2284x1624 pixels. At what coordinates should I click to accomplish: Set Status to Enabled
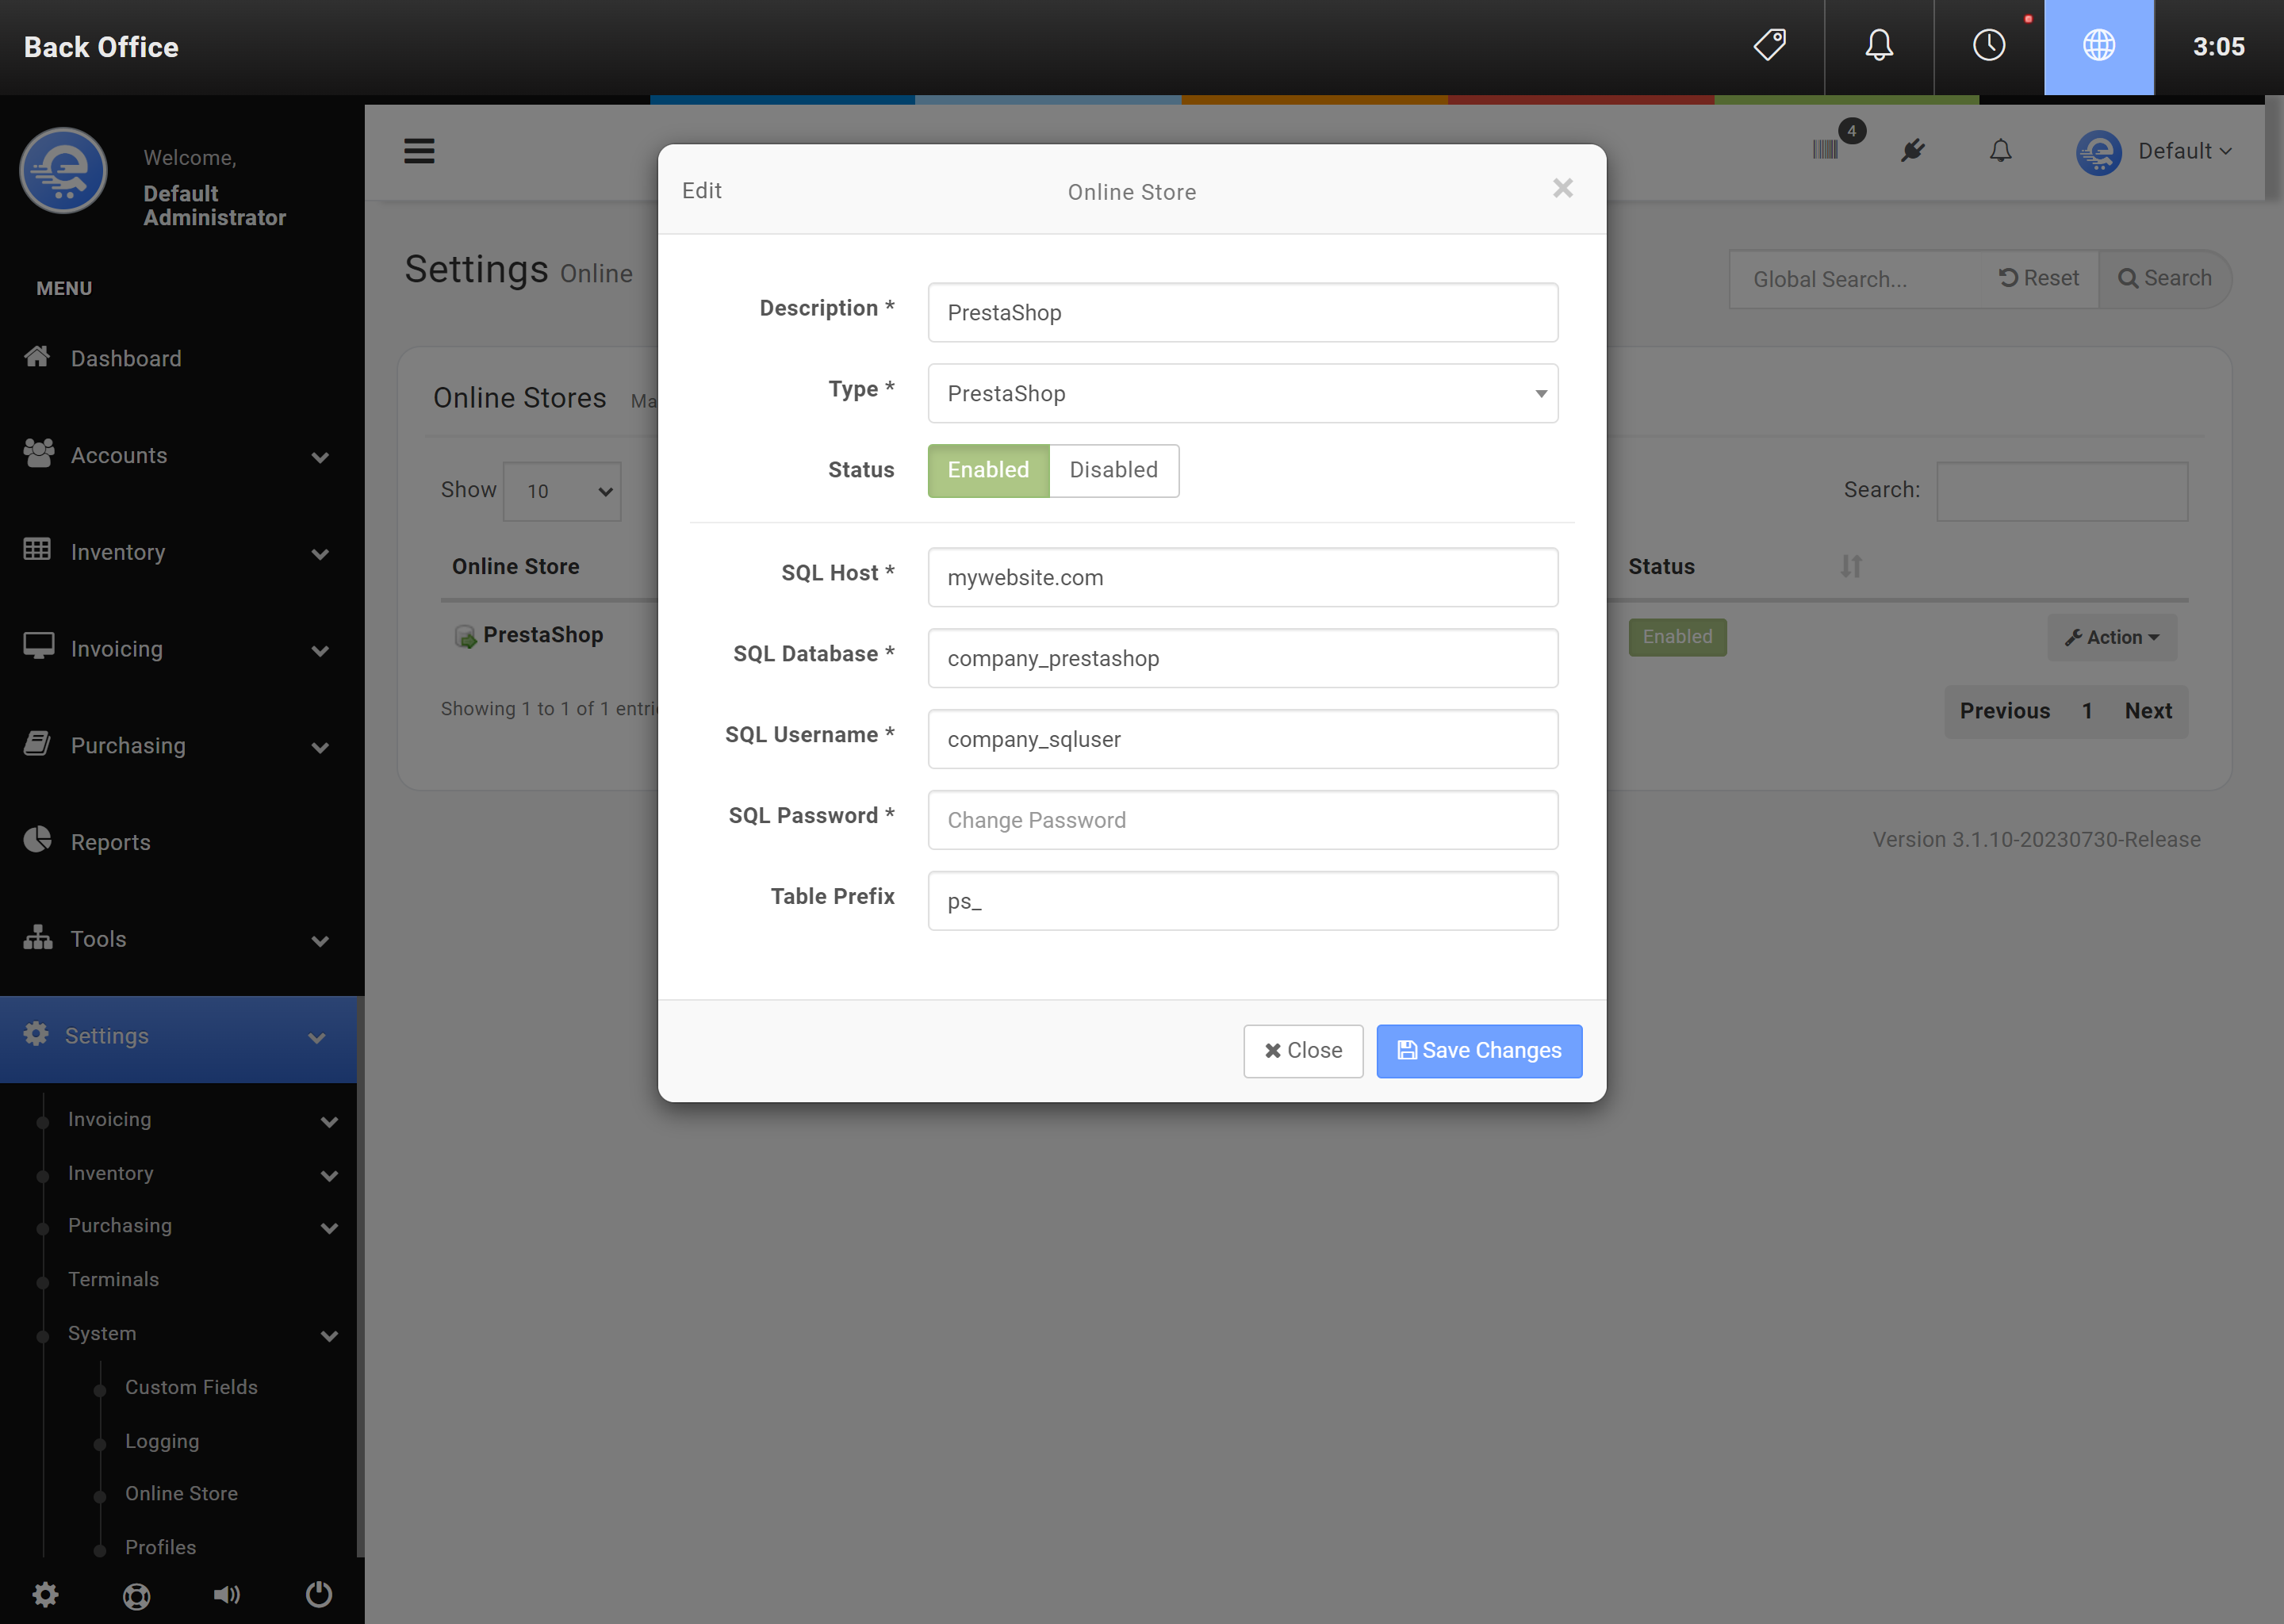pyautogui.click(x=988, y=470)
